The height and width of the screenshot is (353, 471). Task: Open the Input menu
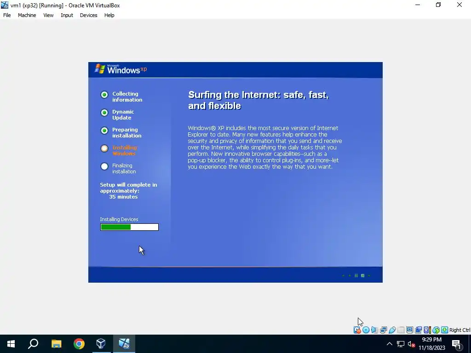67,15
